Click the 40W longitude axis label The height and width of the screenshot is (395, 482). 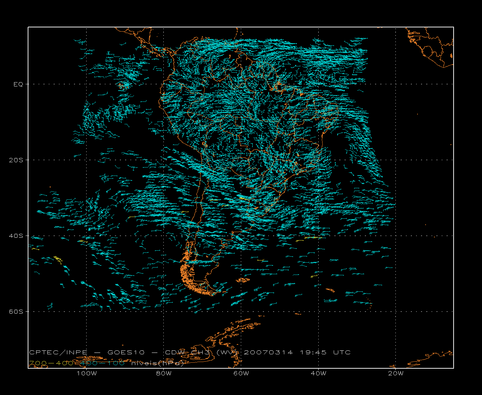(x=318, y=373)
